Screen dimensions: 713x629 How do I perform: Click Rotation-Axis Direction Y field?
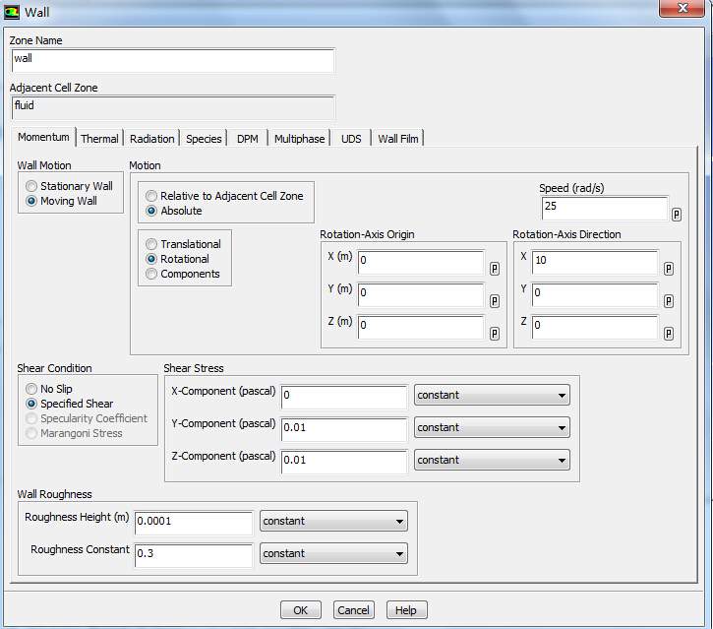[595, 295]
